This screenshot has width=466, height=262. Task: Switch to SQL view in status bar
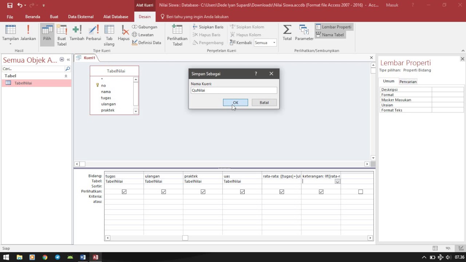tap(448, 248)
